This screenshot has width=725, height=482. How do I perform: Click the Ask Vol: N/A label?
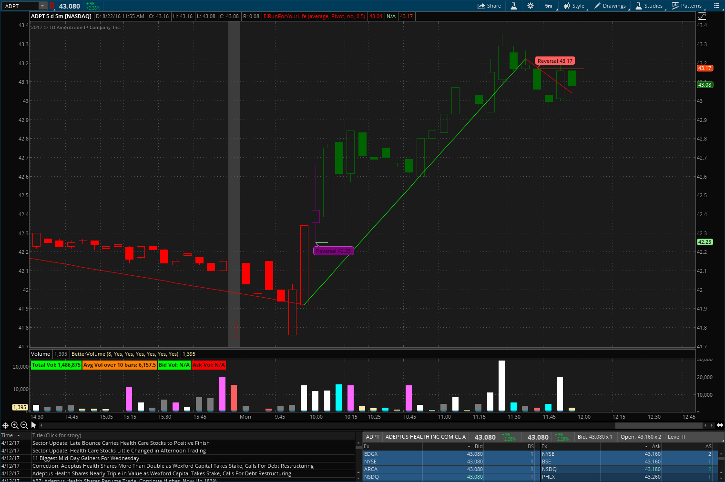(x=209, y=365)
